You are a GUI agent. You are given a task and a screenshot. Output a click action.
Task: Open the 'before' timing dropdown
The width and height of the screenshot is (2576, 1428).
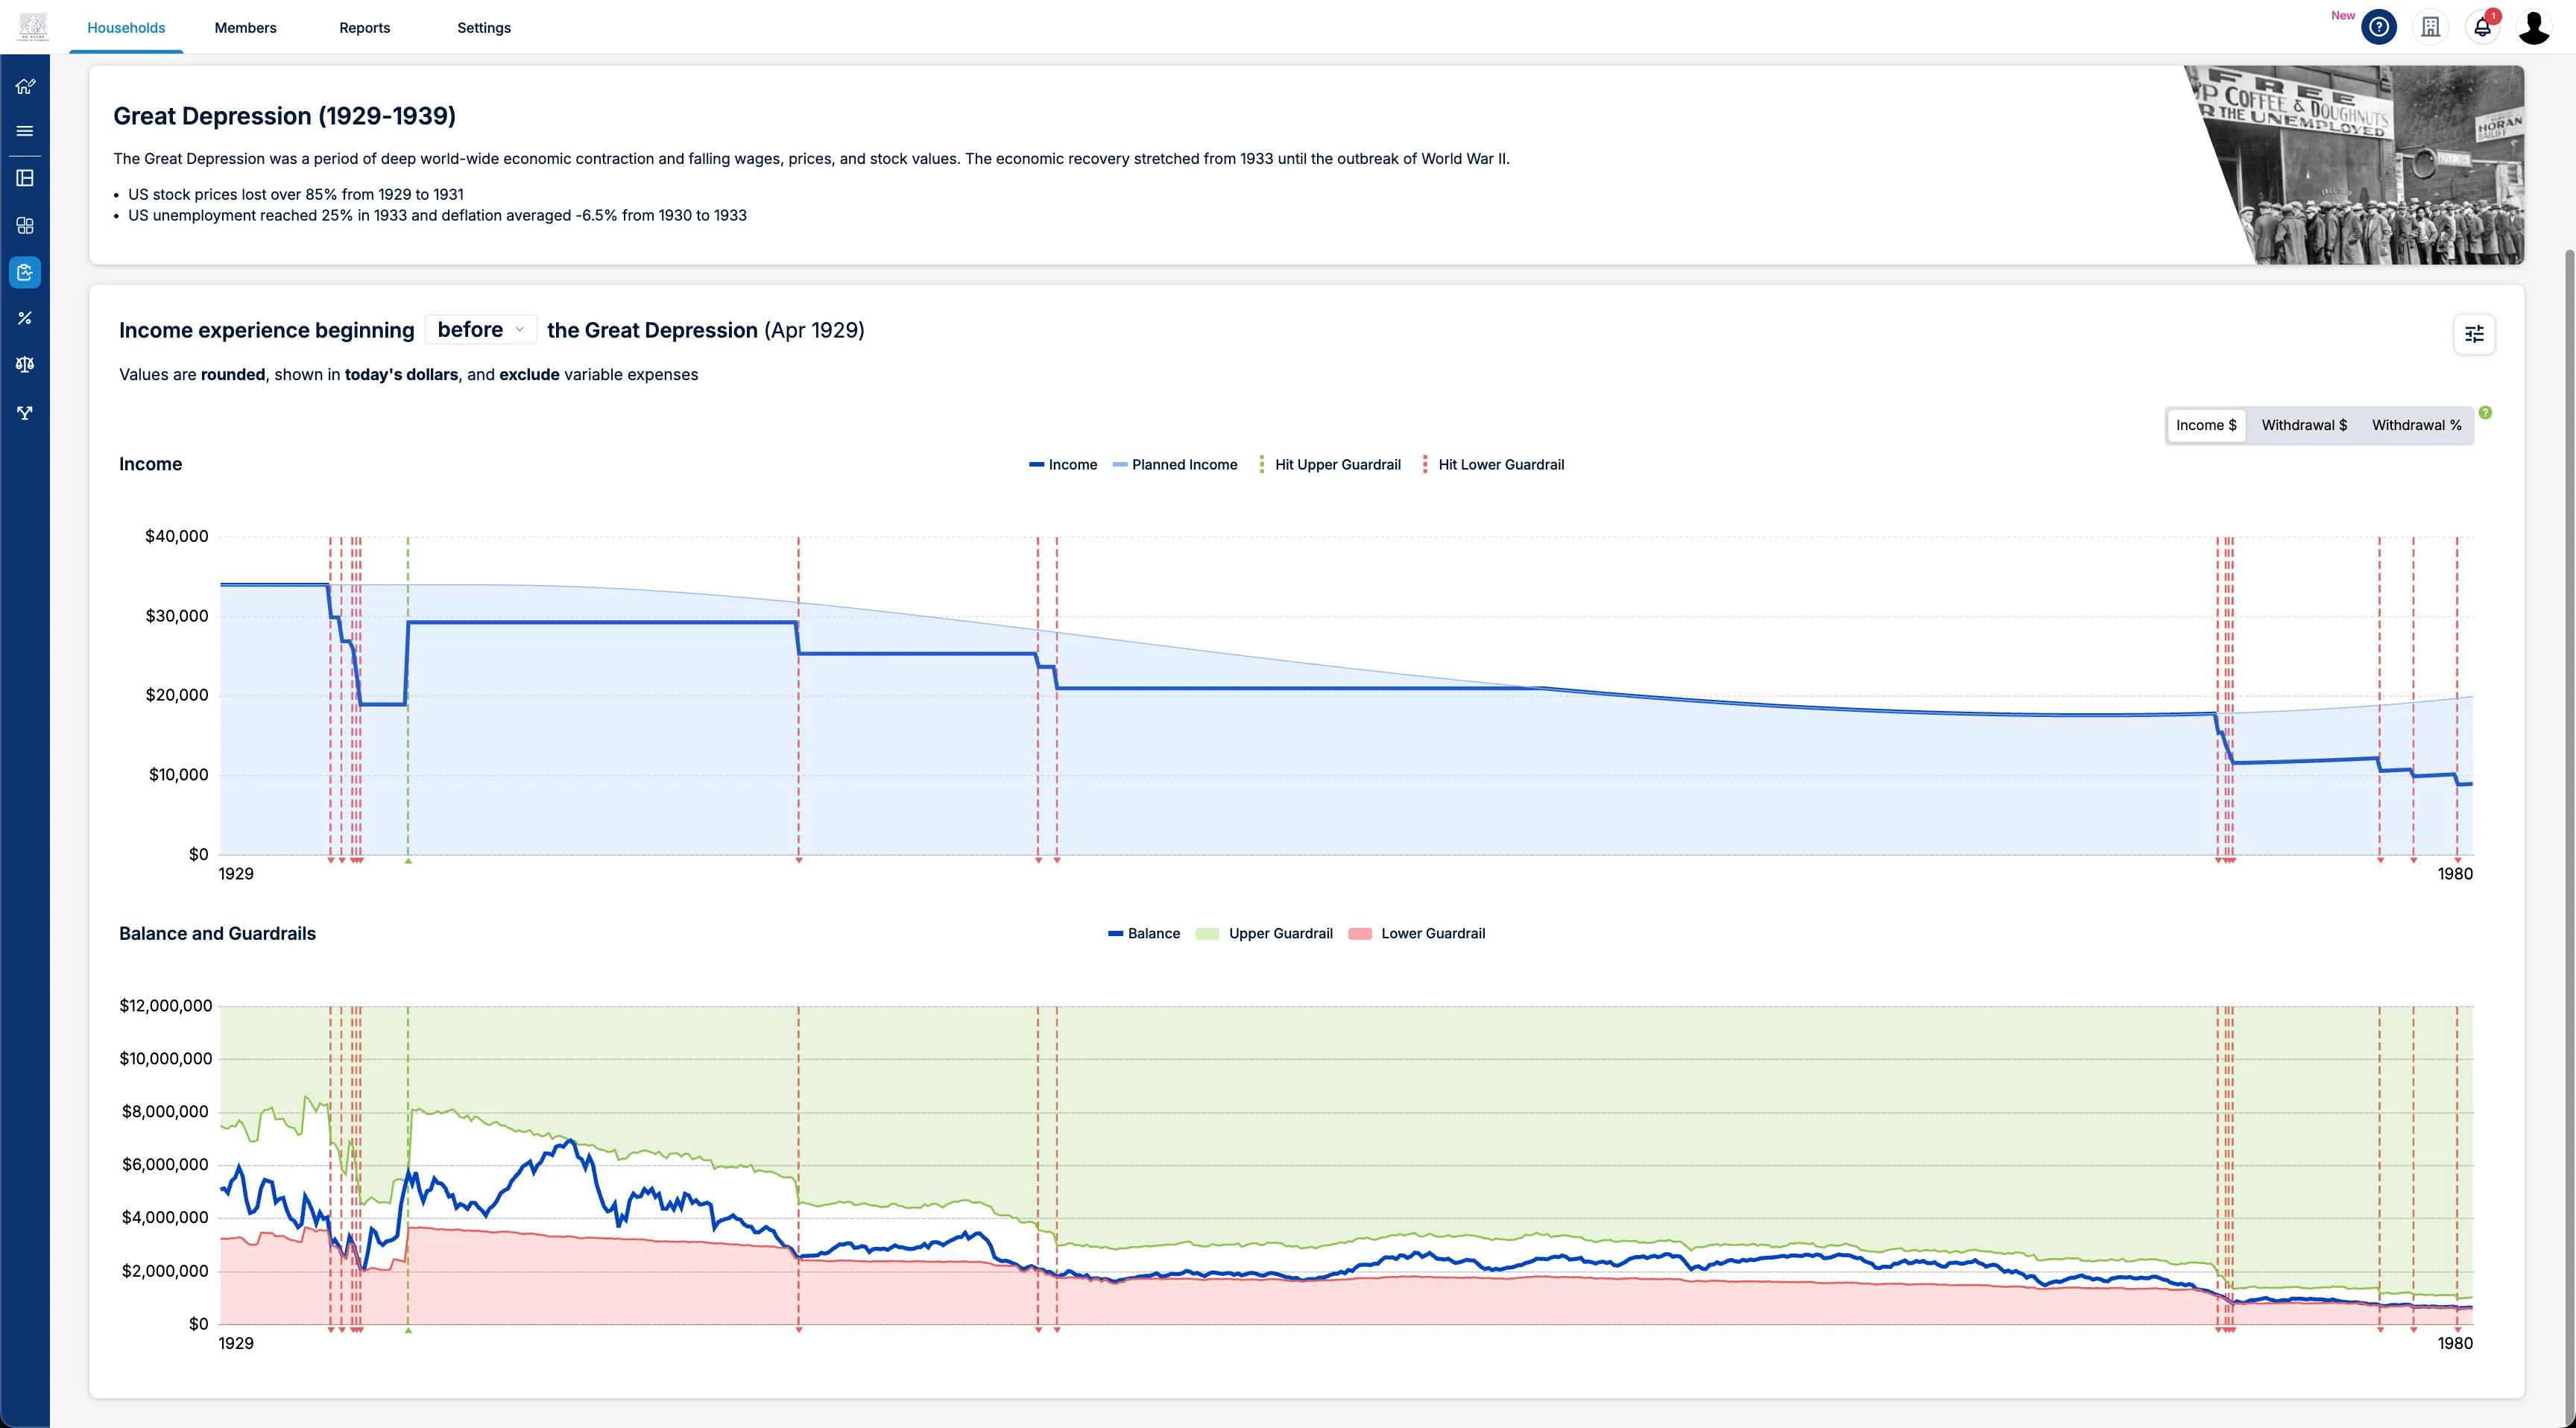click(481, 330)
